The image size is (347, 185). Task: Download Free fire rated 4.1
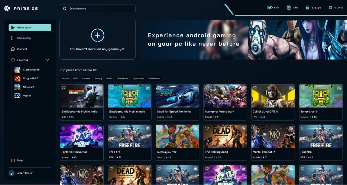(x=147, y=128)
